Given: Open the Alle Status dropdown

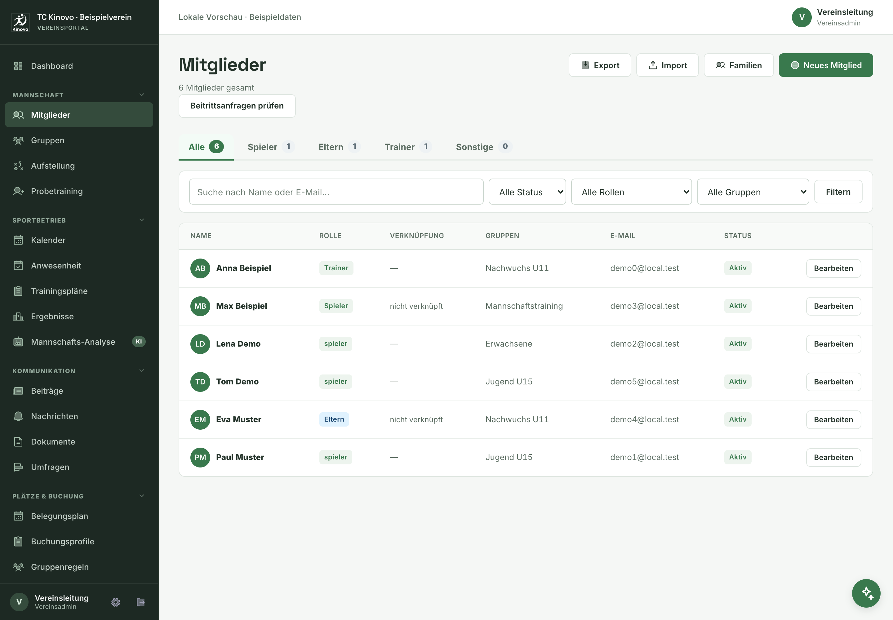Looking at the screenshot, I should click(x=527, y=192).
